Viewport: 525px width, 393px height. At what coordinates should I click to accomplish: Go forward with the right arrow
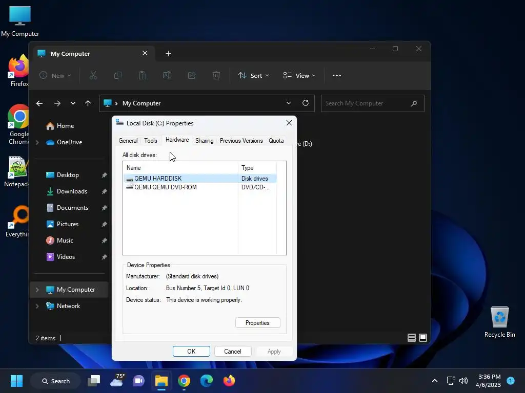click(x=57, y=103)
